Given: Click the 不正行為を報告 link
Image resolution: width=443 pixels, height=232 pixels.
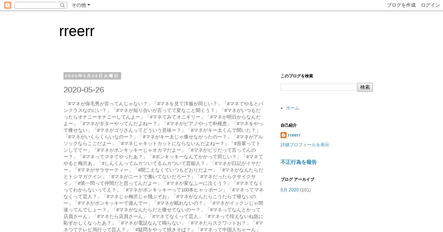Looking at the screenshot, I should (299, 162).
